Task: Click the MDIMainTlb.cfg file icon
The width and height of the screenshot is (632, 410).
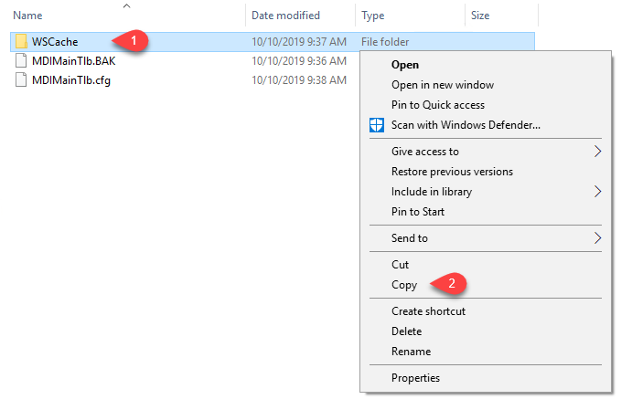Action: [x=21, y=79]
